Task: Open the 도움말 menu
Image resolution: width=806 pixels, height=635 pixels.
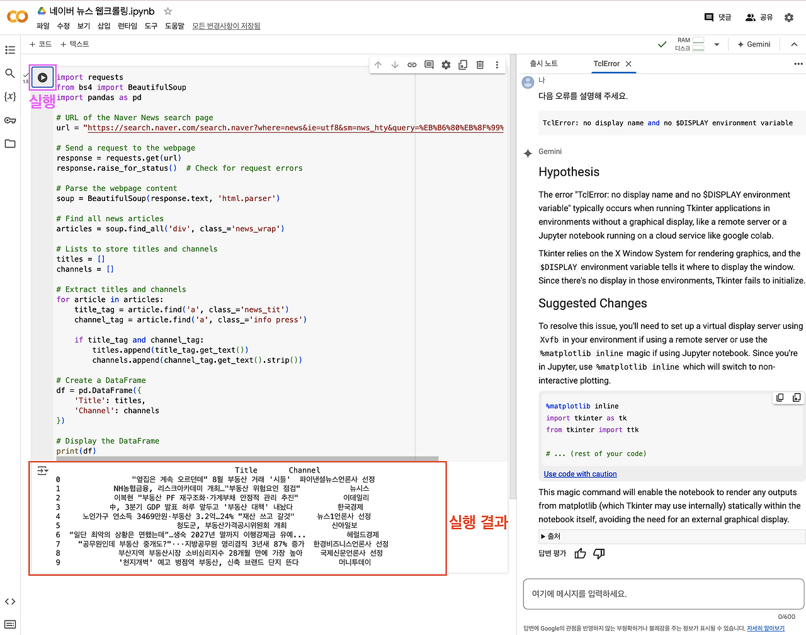Action: coord(174,26)
